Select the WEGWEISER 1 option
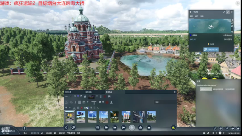242x136 pixels. pyautogui.click(x=206, y=89)
